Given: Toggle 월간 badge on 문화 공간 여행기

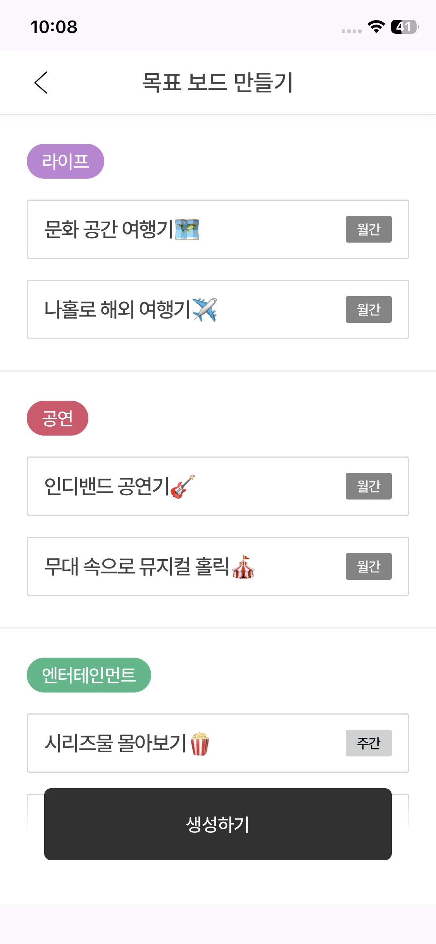Looking at the screenshot, I should pos(369,229).
